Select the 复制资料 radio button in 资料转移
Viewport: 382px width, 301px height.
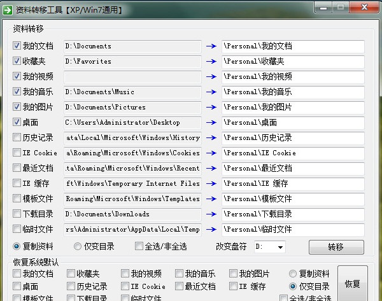point(17,246)
